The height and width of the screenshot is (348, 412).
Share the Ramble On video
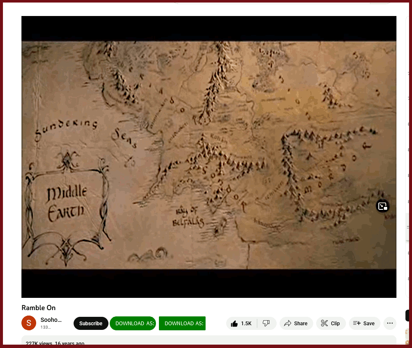click(296, 323)
